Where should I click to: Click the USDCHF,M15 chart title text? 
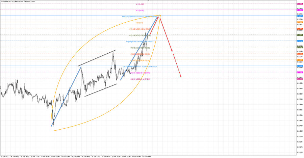coord(7,1)
